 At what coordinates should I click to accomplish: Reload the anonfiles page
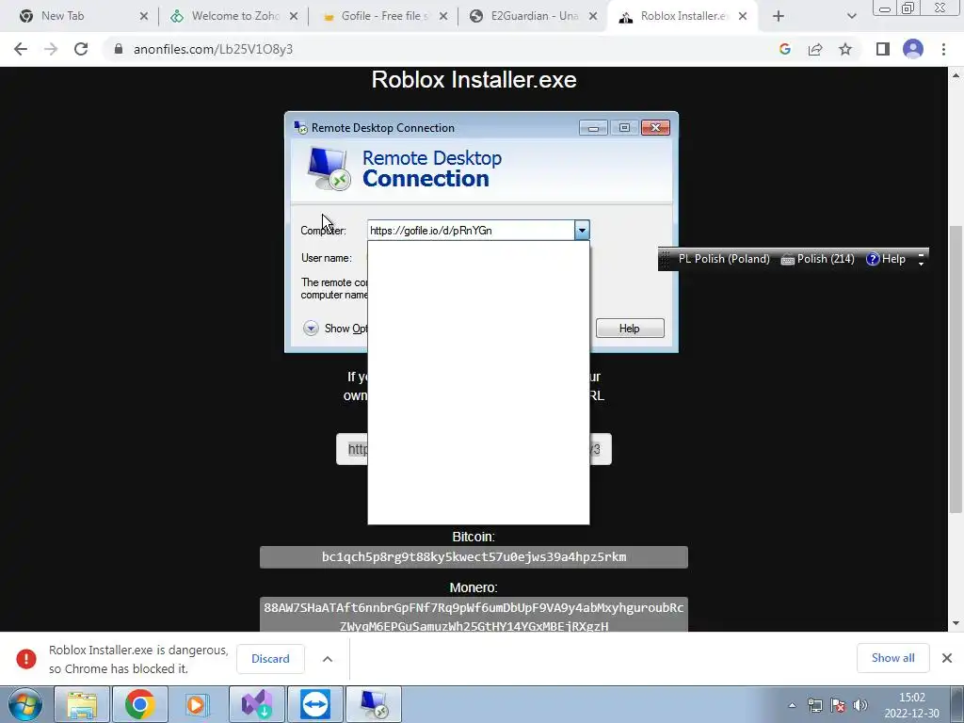(81, 49)
